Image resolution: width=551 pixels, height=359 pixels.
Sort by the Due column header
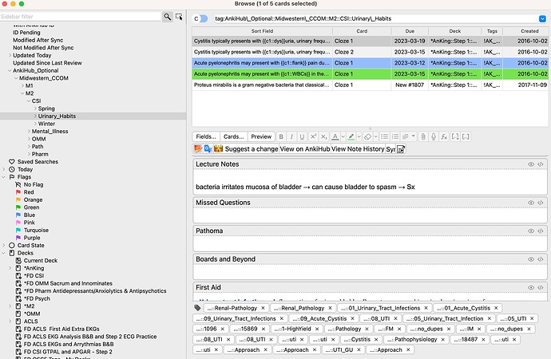click(410, 31)
